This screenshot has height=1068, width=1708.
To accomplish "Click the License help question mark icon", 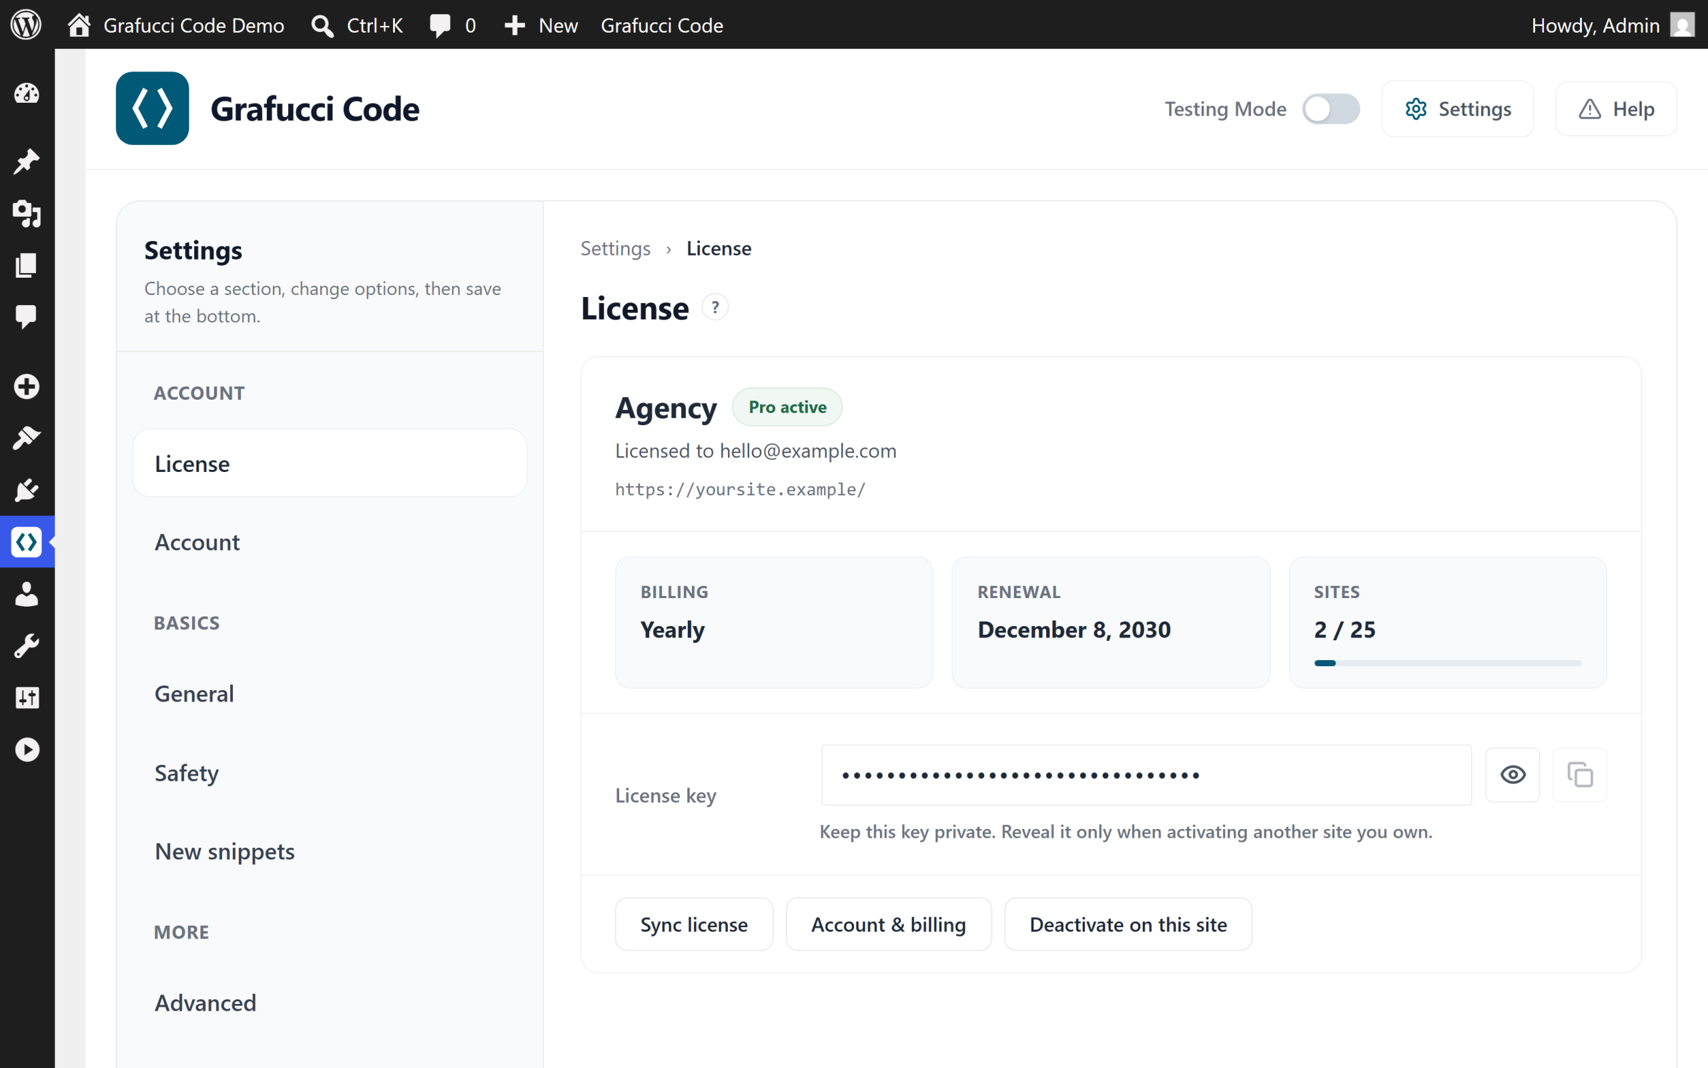I will coord(715,307).
